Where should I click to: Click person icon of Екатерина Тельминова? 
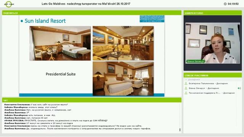click(x=186, y=84)
